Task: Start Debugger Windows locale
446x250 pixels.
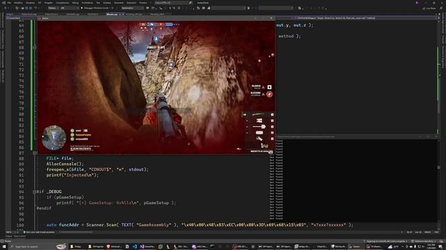Action: tap(95, 8)
